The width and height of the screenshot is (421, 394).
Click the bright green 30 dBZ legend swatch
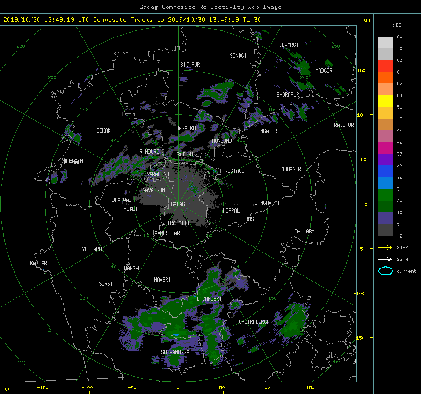click(385, 195)
